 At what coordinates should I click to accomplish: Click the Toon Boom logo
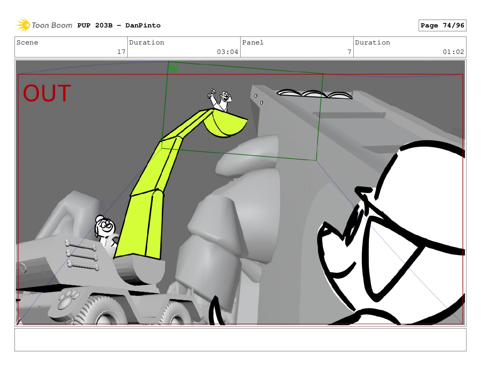pos(44,25)
